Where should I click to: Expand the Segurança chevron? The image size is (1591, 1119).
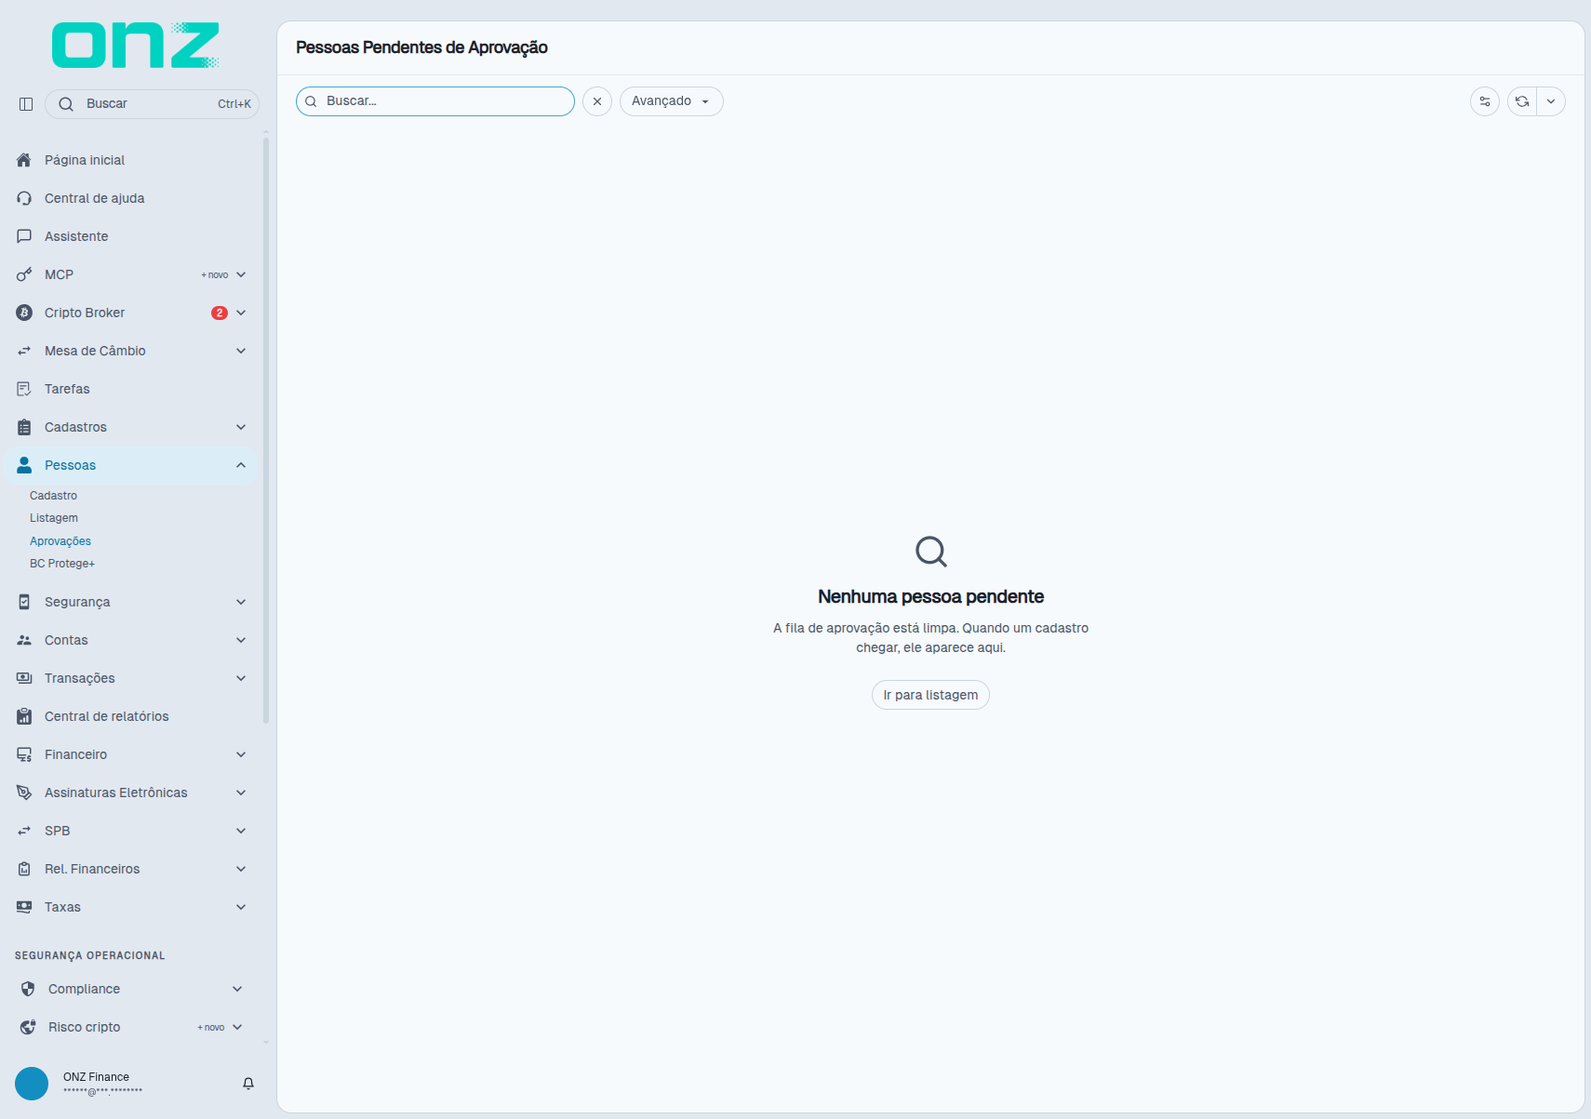point(241,602)
